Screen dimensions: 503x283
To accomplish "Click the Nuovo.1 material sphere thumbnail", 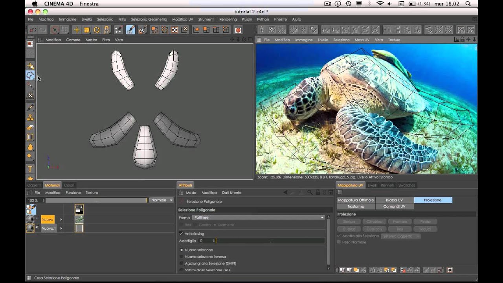I will click(30, 228).
